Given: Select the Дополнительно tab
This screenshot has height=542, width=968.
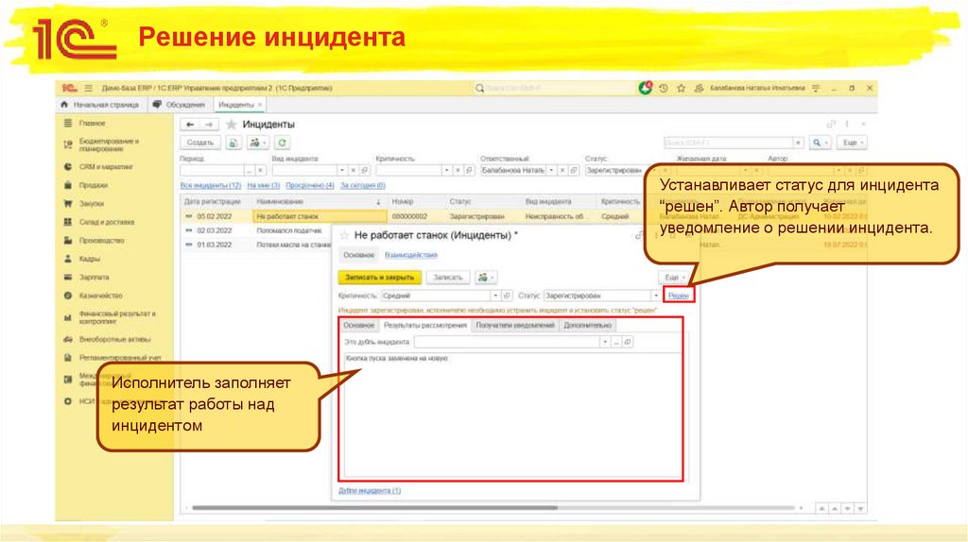Looking at the screenshot, I should coord(587,325).
